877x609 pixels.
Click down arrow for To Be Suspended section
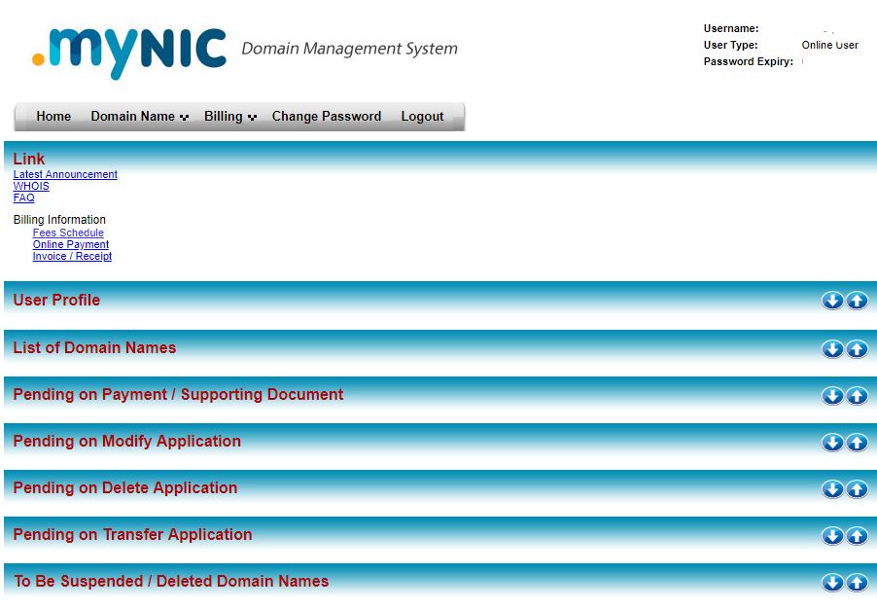pyautogui.click(x=832, y=583)
